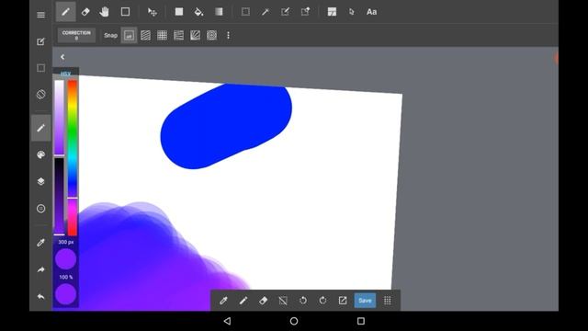
Task: Select the Select Eraser tool
Action: (305, 12)
